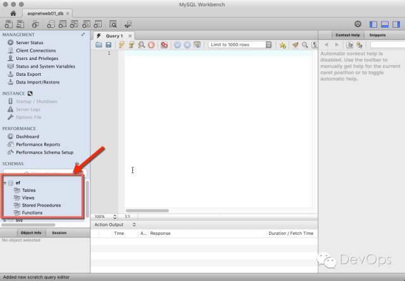Open Data Export
The width and height of the screenshot is (405, 281).
tap(28, 75)
